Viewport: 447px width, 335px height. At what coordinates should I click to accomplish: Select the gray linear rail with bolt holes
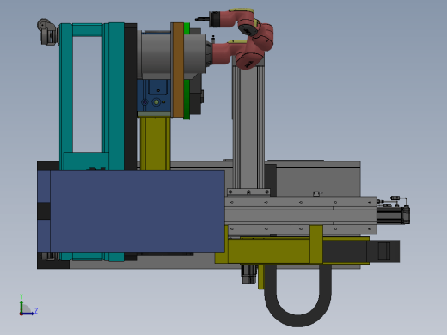(301, 216)
